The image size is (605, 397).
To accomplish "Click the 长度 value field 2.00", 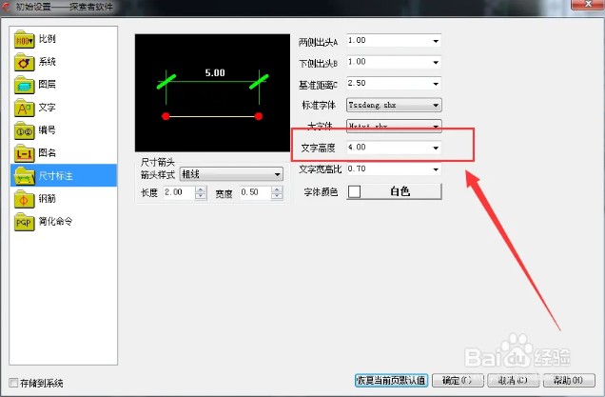I will (180, 192).
